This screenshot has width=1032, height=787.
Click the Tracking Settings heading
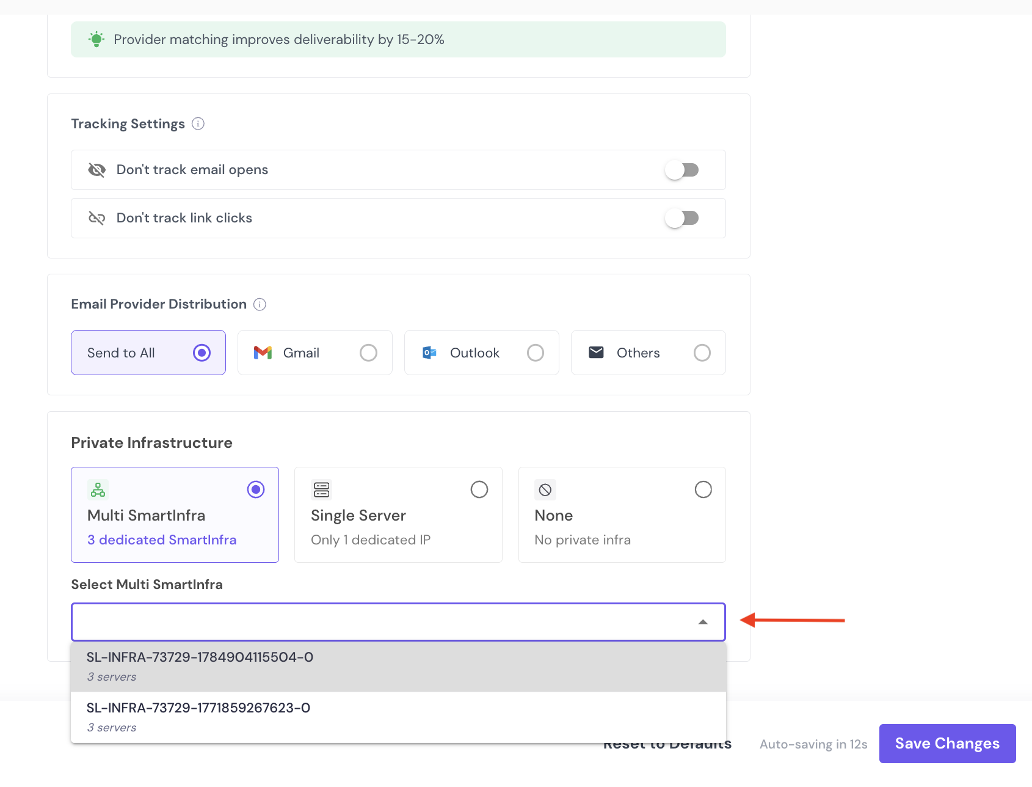pos(128,124)
